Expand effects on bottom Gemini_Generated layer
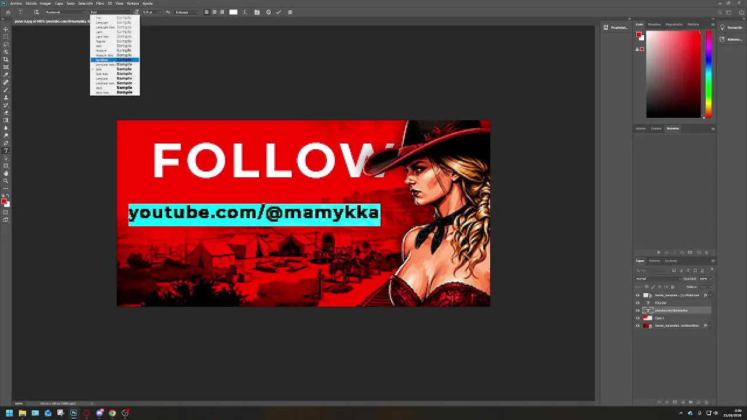The height and width of the screenshot is (420, 747). (x=710, y=325)
